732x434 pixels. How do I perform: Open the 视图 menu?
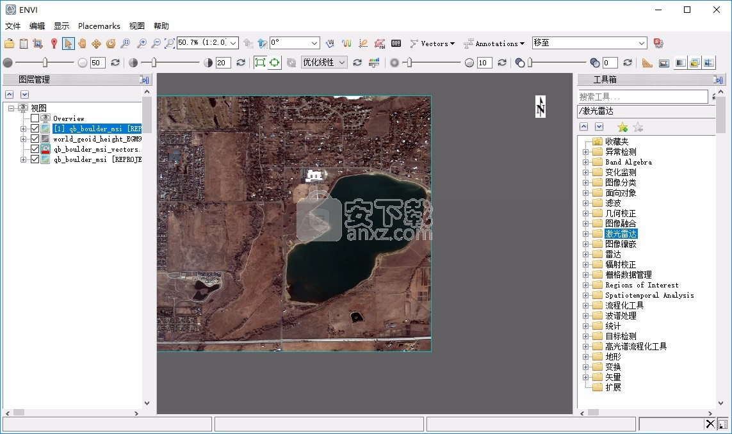137,26
